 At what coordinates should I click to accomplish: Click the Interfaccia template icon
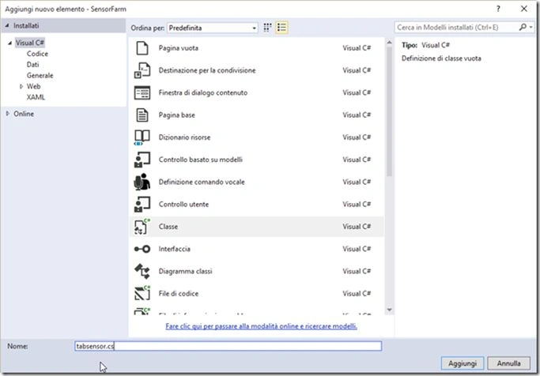tap(142, 249)
